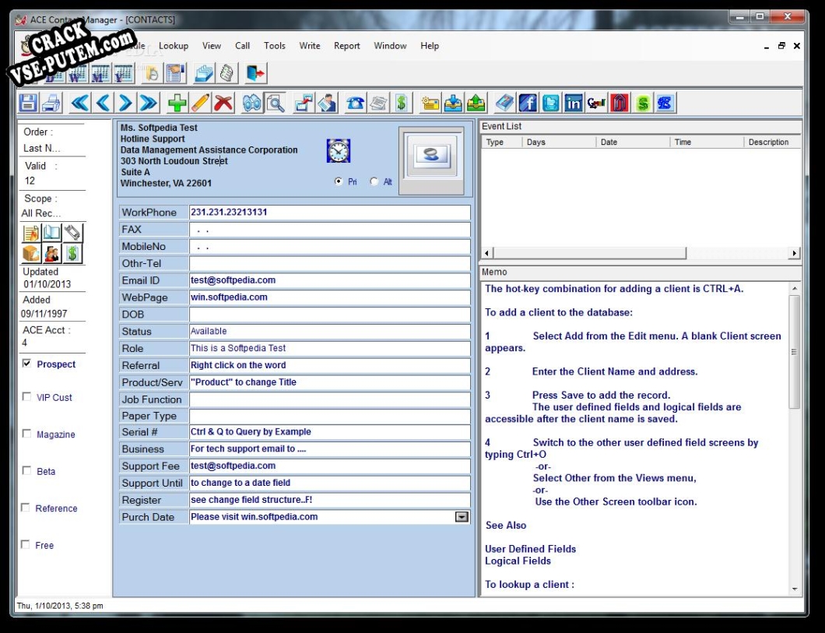Click the open book icon in sidebar
This screenshot has width=825, height=633.
(x=51, y=233)
